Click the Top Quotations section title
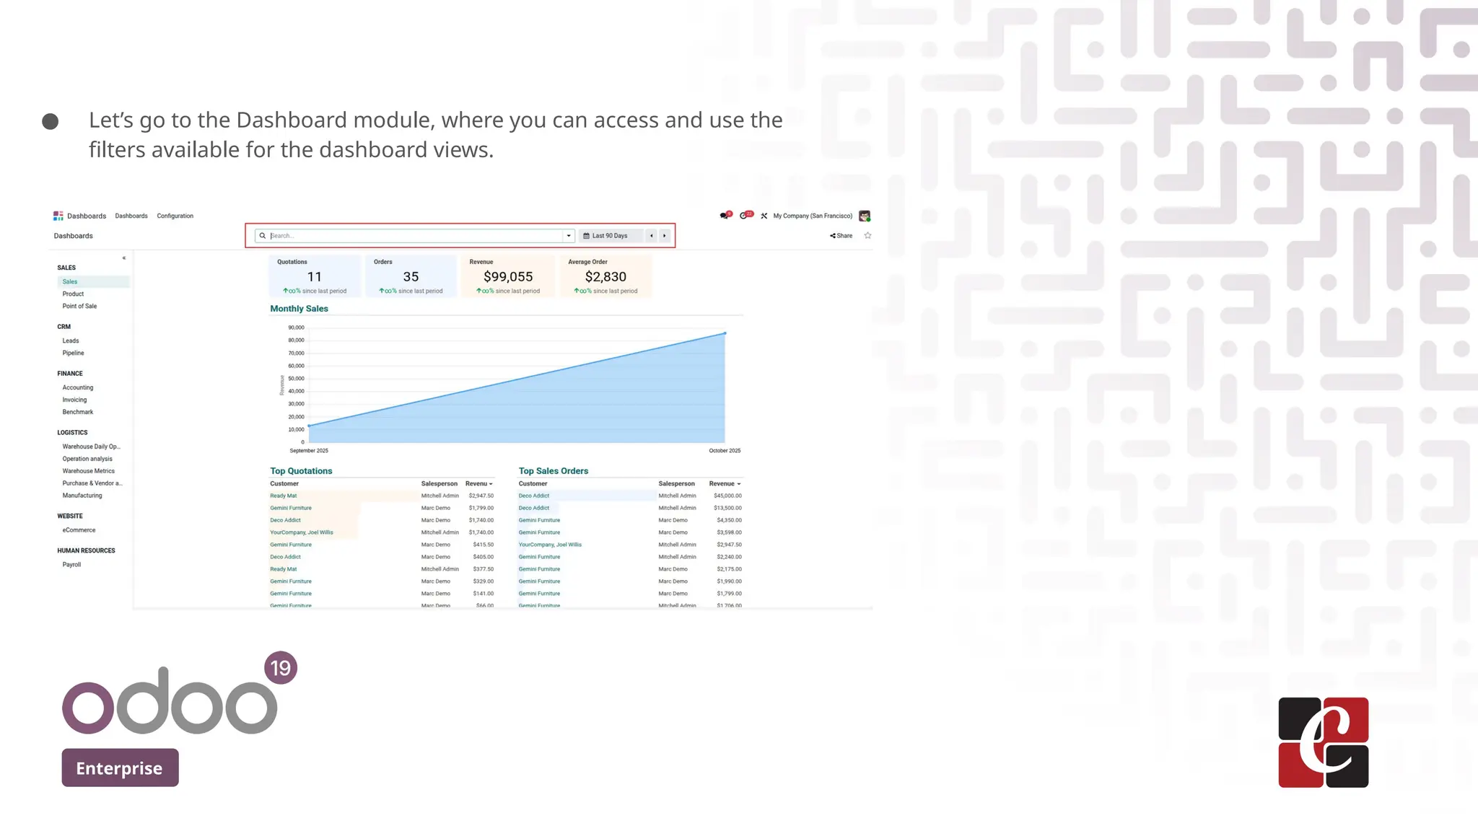Screen dimensions: 1478x831 (x=301, y=471)
